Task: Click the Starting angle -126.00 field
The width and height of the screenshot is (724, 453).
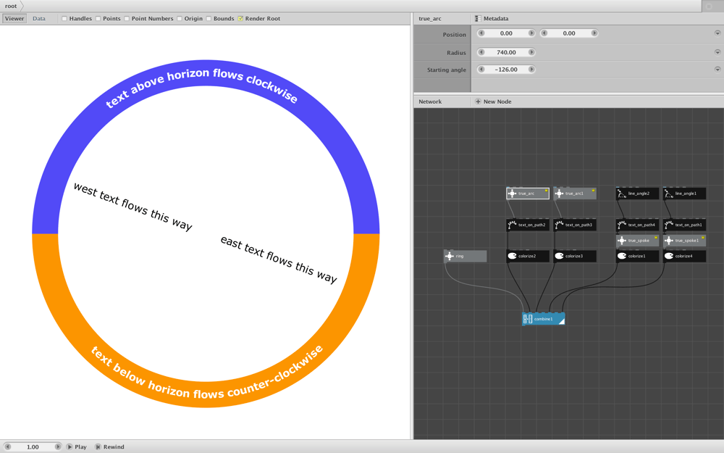Action: click(x=506, y=70)
